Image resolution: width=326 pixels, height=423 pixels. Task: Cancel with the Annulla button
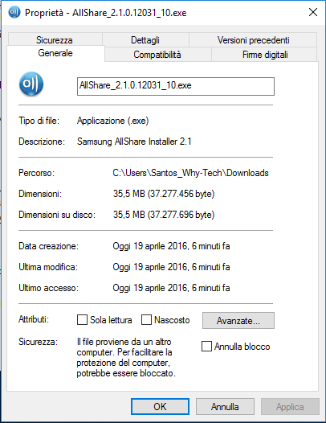[225, 407]
